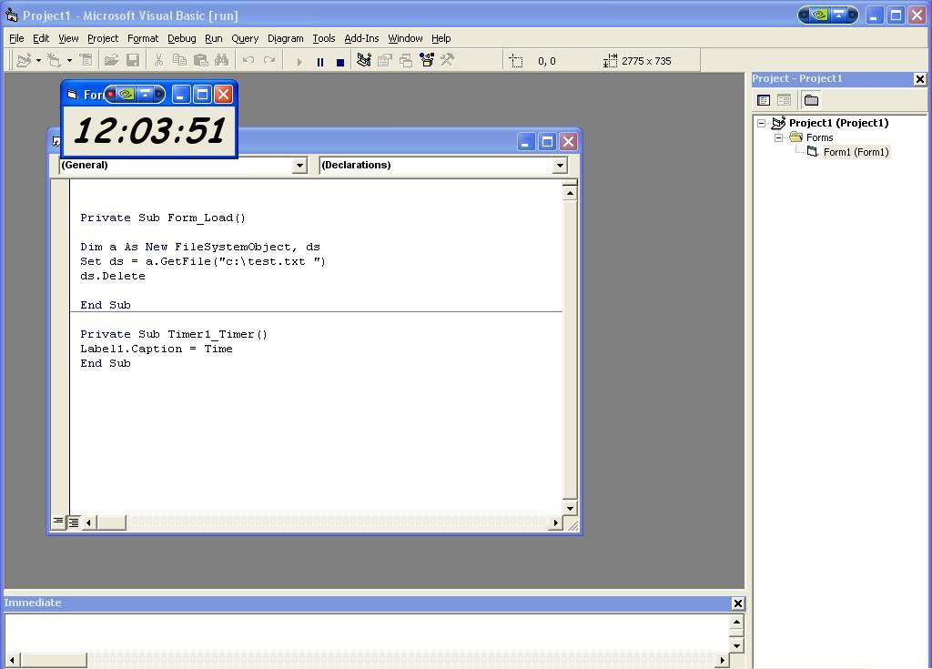Open the Run menu
The image size is (932, 669).
coord(213,38)
